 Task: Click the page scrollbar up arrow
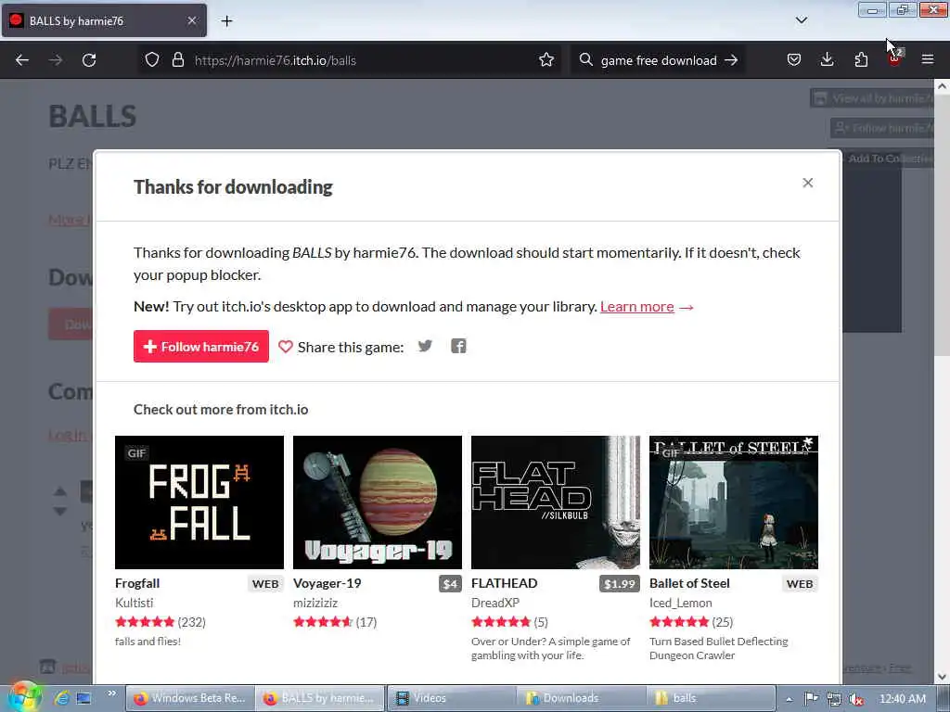coord(942,86)
